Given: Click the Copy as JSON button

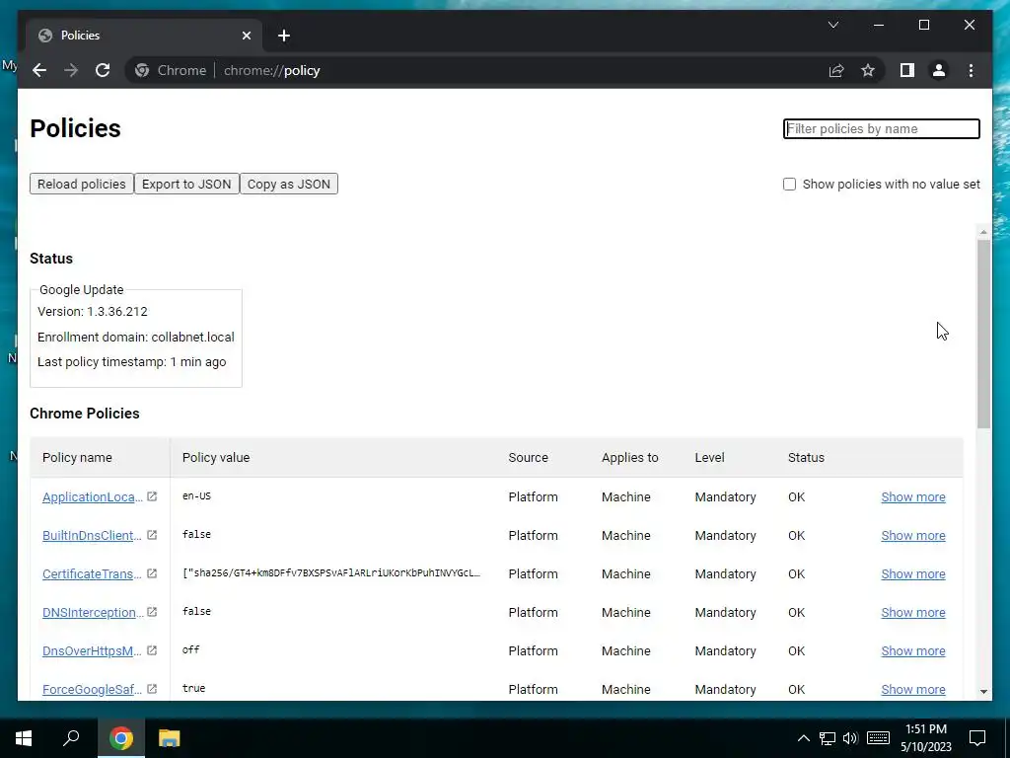Looking at the screenshot, I should click(289, 184).
